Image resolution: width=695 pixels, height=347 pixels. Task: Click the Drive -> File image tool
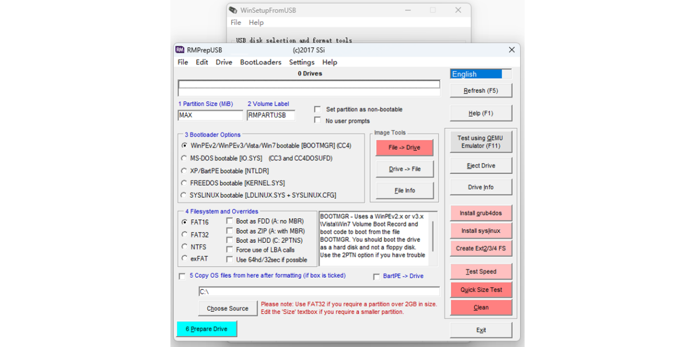click(x=404, y=169)
